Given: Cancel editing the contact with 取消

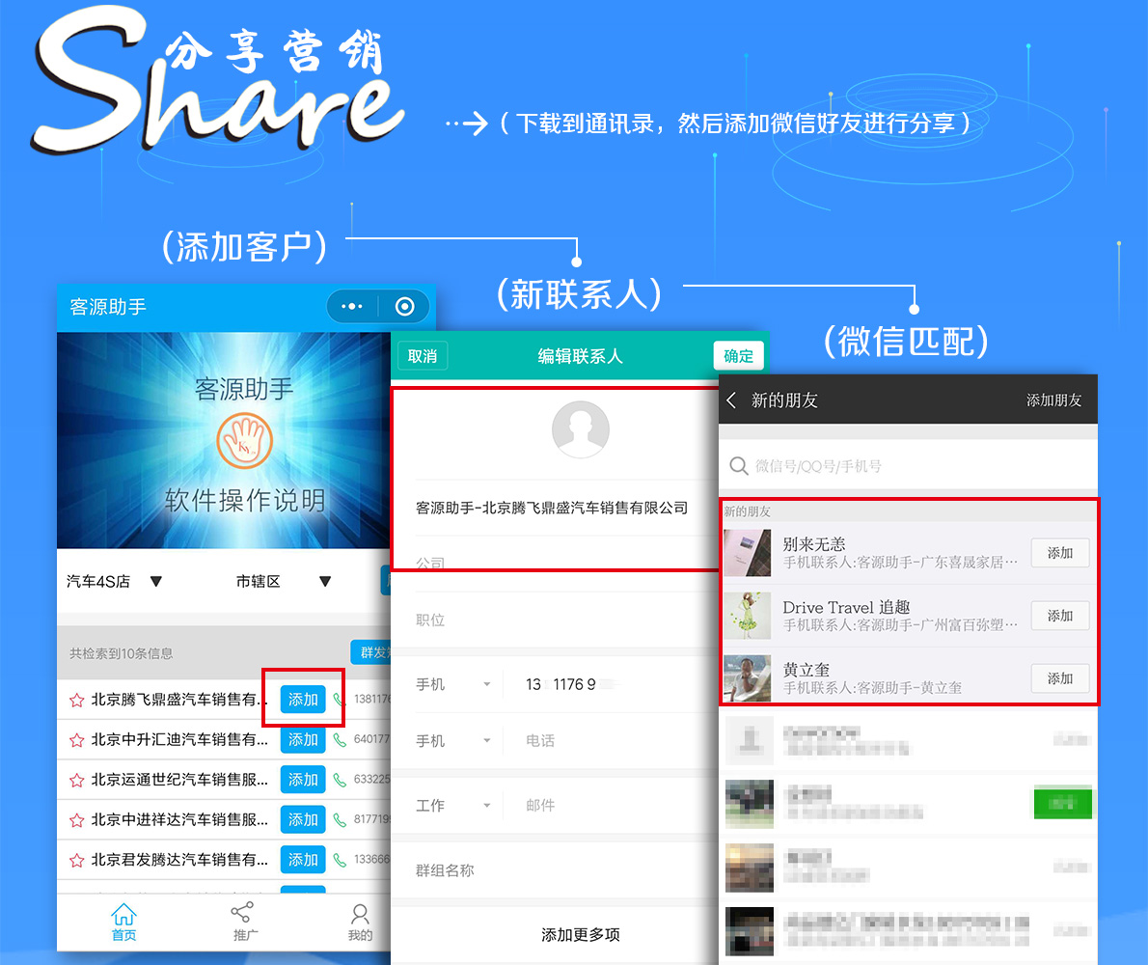Looking at the screenshot, I should (423, 356).
